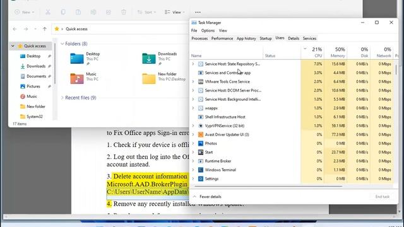The height and width of the screenshot is (227, 404).
Task: Select the Settings process row
Action: 292,178
